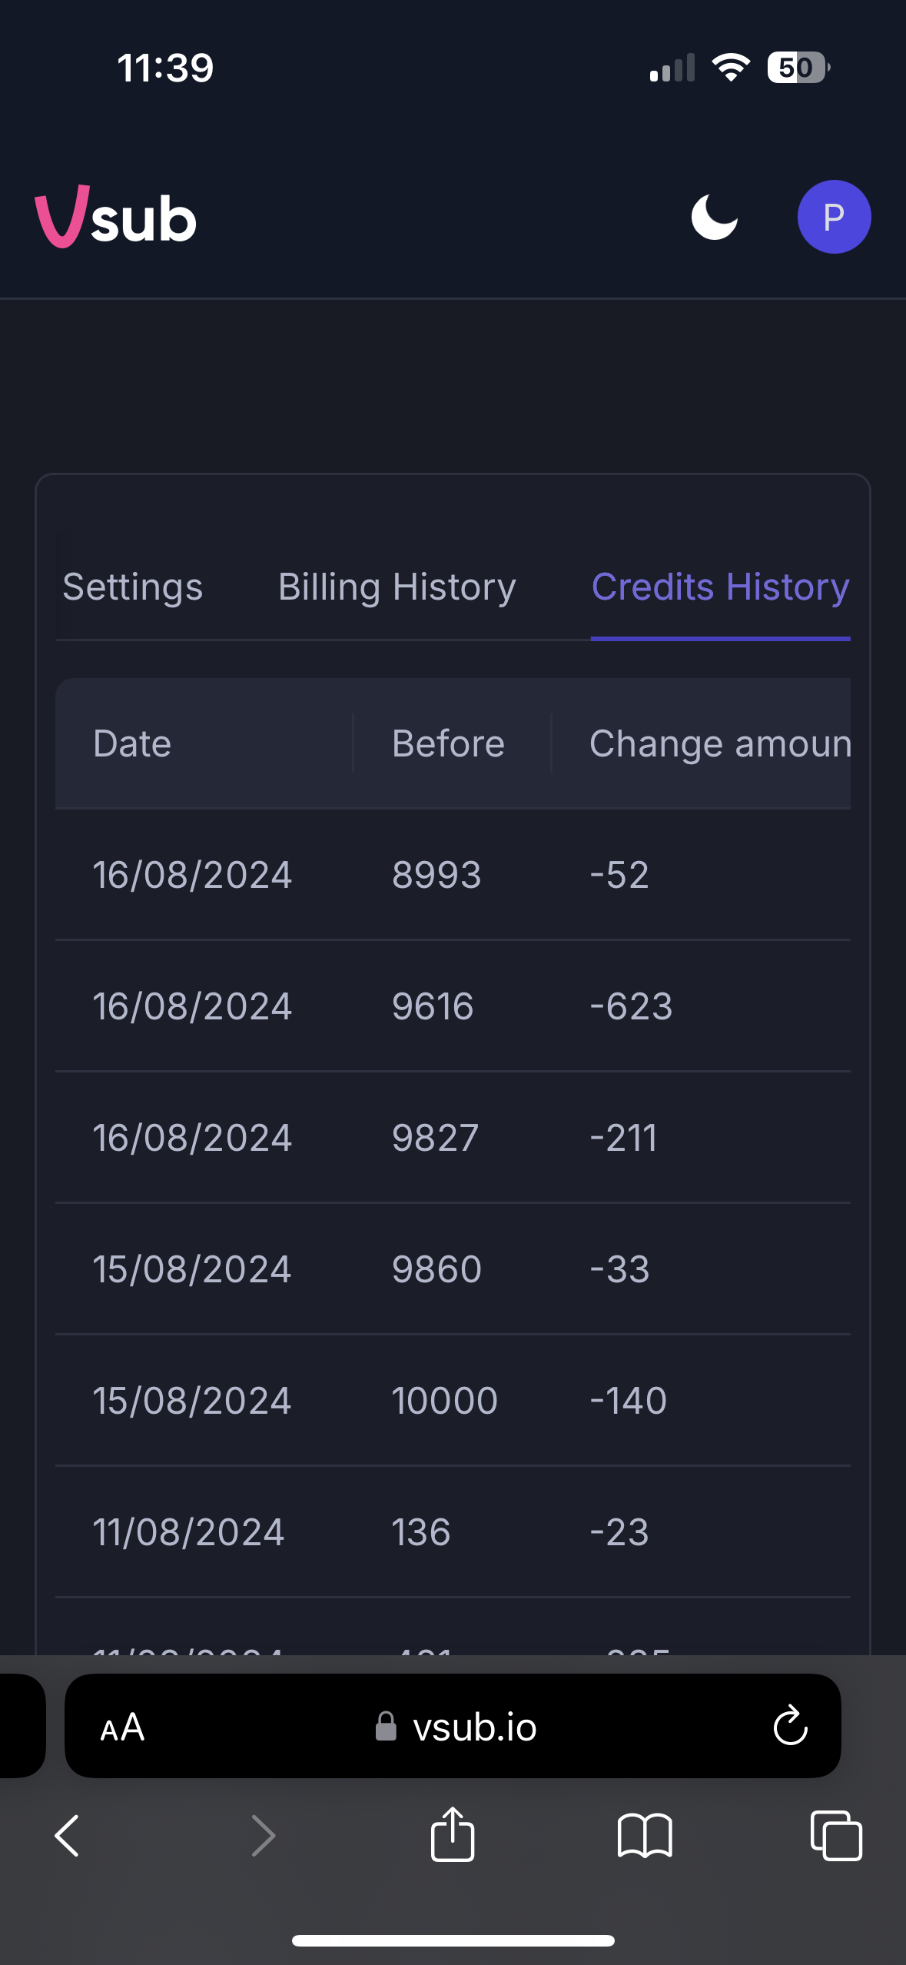Go back with the Safari back arrow

click(68, 1836)
